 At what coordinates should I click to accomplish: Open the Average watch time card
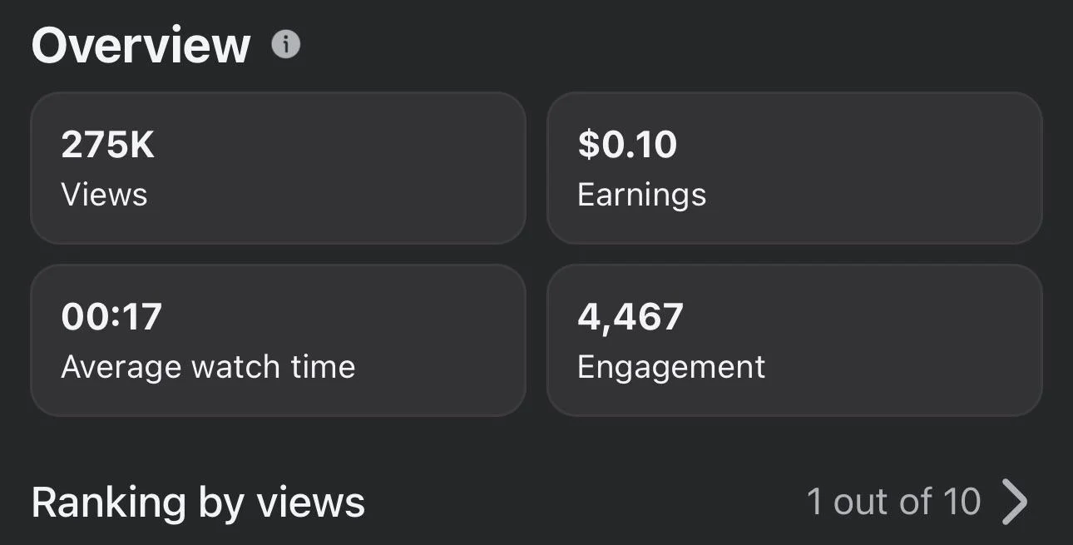click(278, 340)
